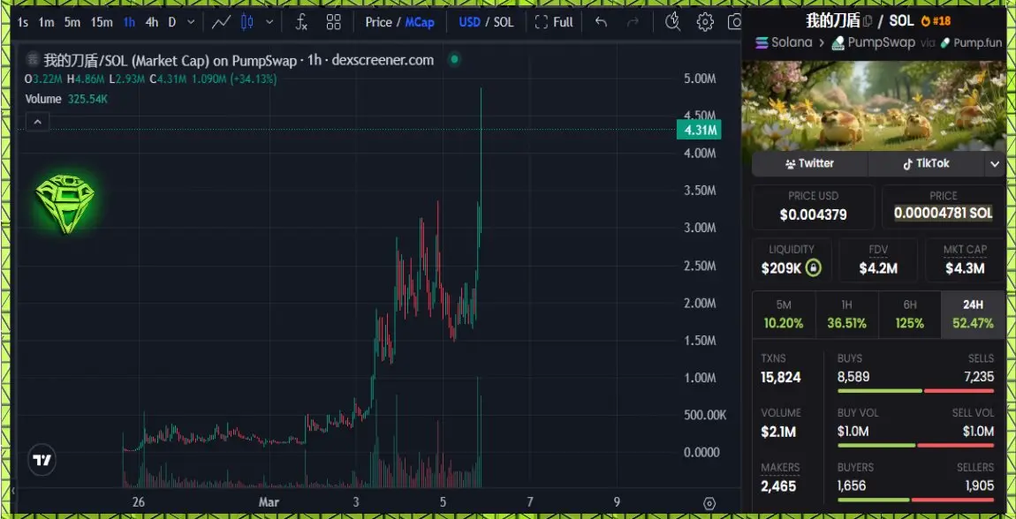Click the green market status dot
The width and height of the screenshot is (1016, 519).
(454, 59)
